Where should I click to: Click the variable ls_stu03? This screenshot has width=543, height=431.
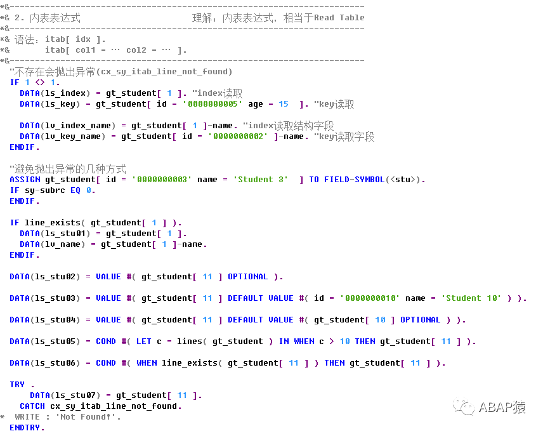coord(55,298)
